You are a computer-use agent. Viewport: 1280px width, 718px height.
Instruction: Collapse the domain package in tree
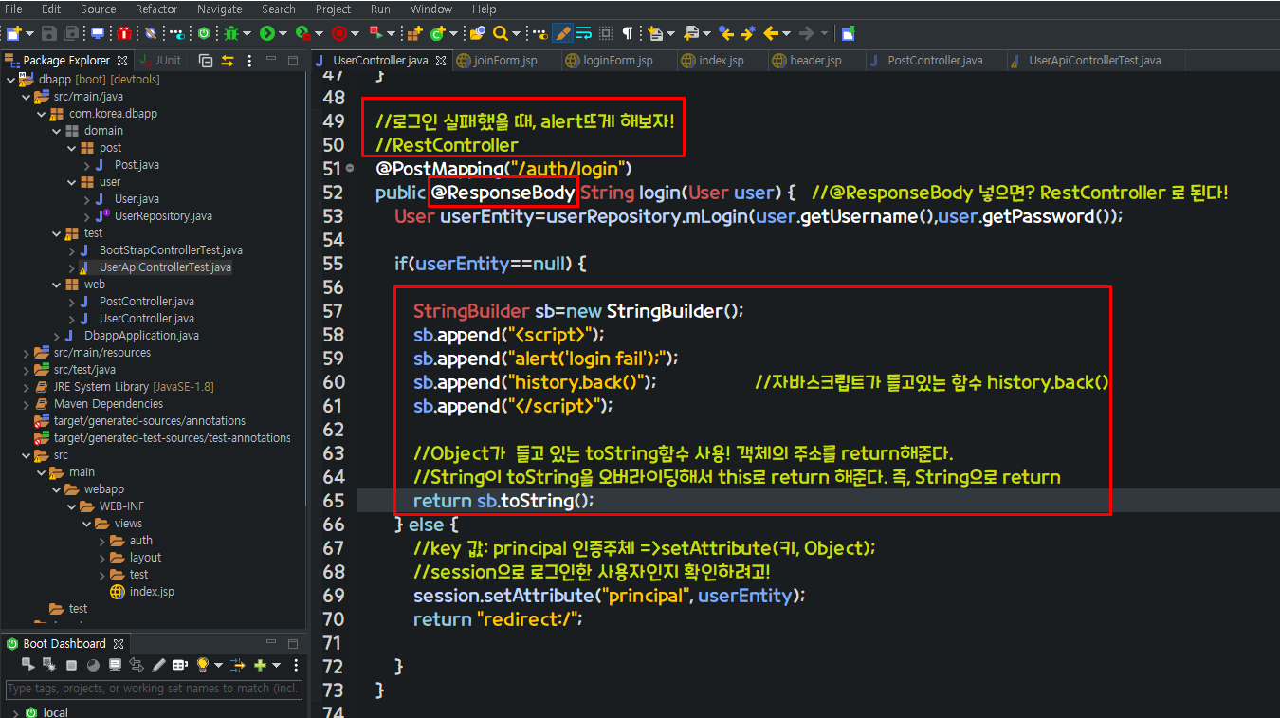pyautogui.click(x=56, y=131)
